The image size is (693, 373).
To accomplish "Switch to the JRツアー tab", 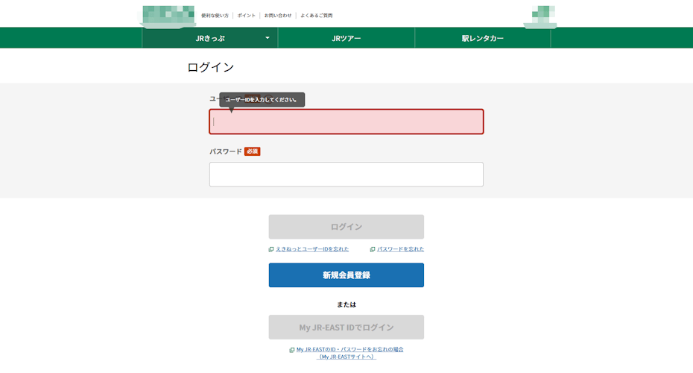I will coord(346,38).
